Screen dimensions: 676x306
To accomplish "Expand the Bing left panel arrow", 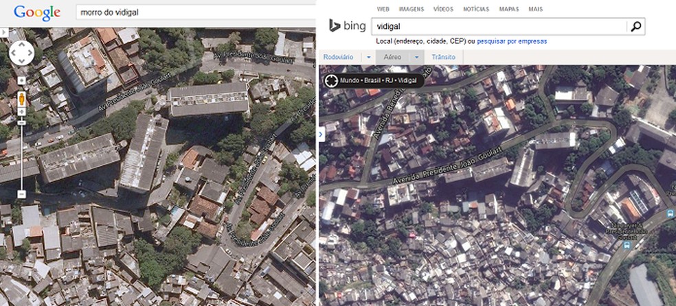I will 322,135.
